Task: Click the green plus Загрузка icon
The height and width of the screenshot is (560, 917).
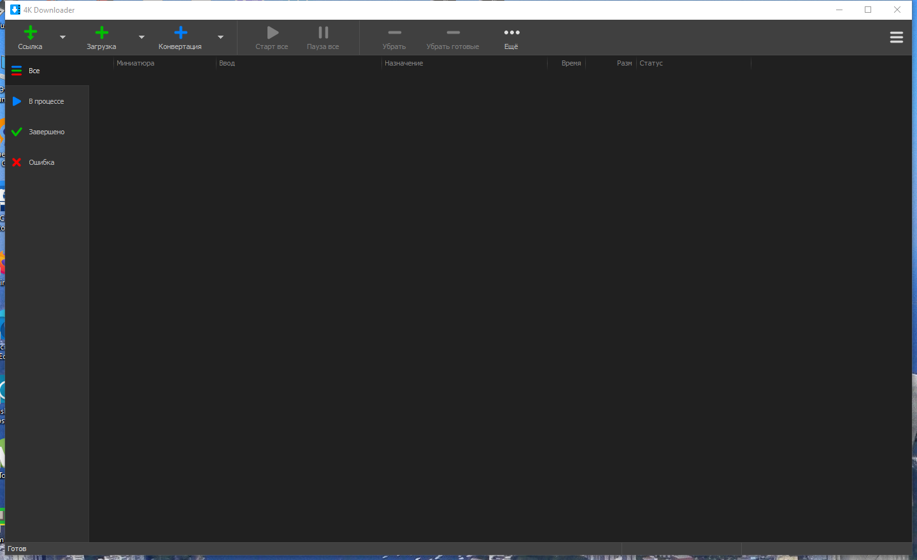Action: (x=101, y=32)
